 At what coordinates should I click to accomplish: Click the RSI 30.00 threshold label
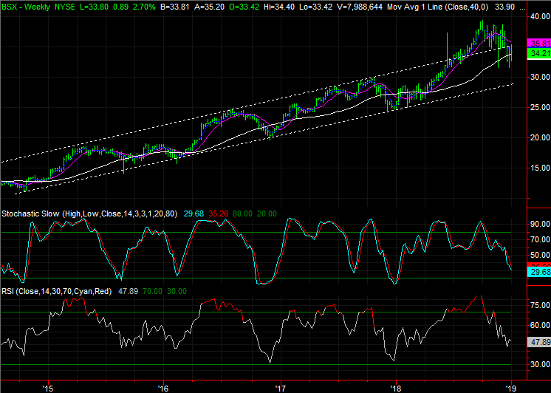tap(177, 291)
